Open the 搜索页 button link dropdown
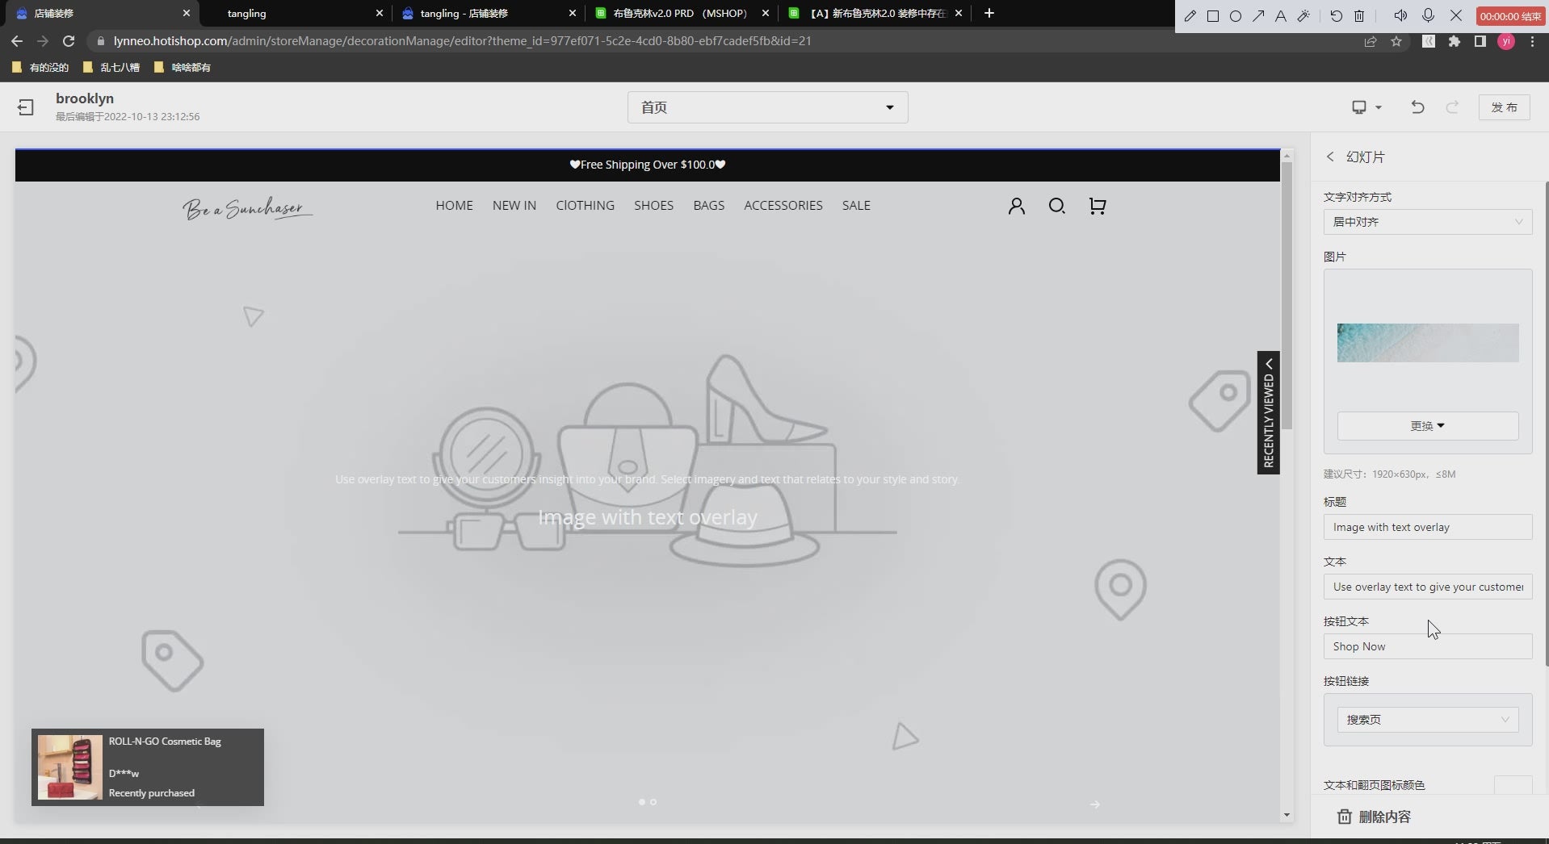 tap(1427, 720)
